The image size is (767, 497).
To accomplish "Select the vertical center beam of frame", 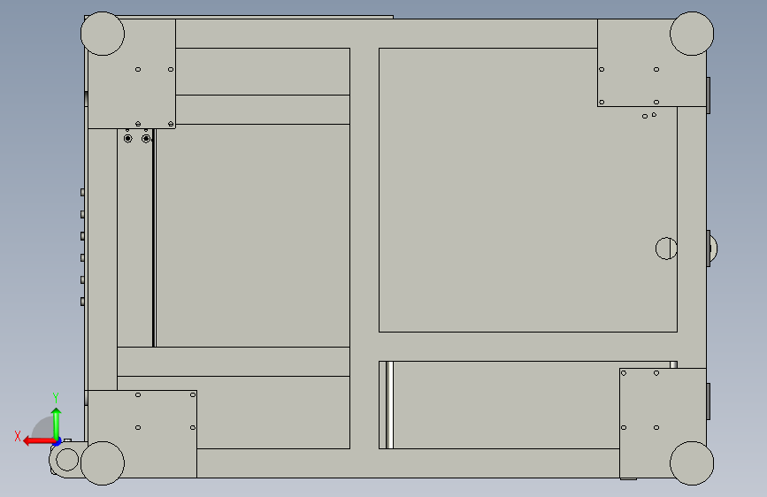I will (364, 248).
